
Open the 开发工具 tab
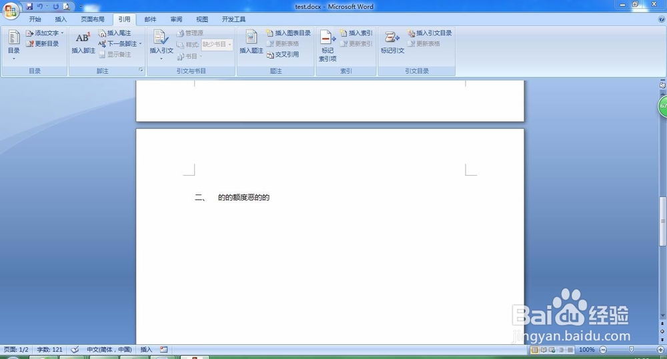point(233,19)
